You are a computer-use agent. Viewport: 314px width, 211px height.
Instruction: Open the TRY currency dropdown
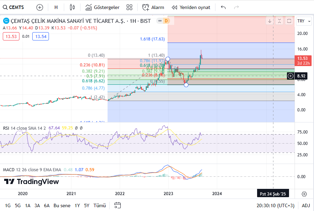click(x=304, y=21)
